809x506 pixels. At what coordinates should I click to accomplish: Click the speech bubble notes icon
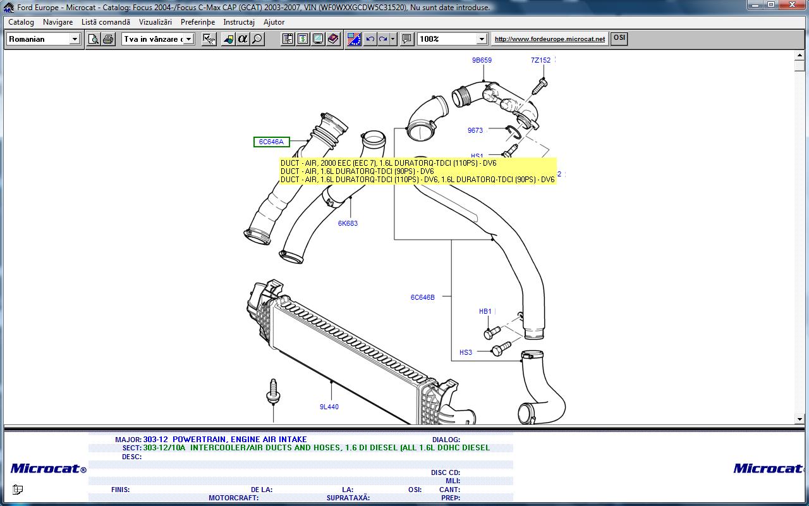[x=407, y=39]
